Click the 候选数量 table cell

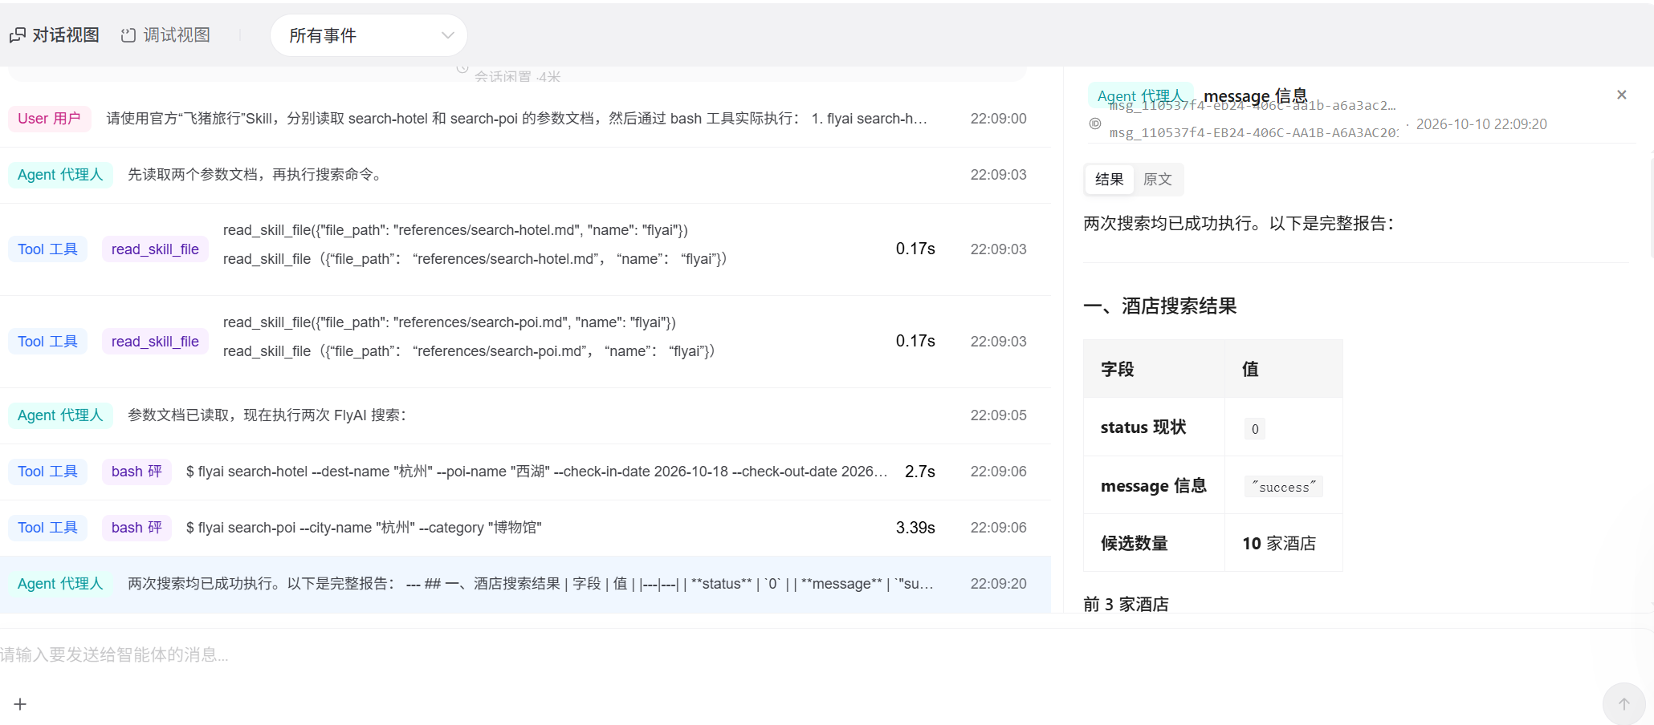click(1154, 544)
